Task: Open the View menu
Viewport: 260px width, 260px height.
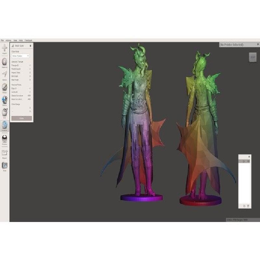Action: tap(15, 40)
